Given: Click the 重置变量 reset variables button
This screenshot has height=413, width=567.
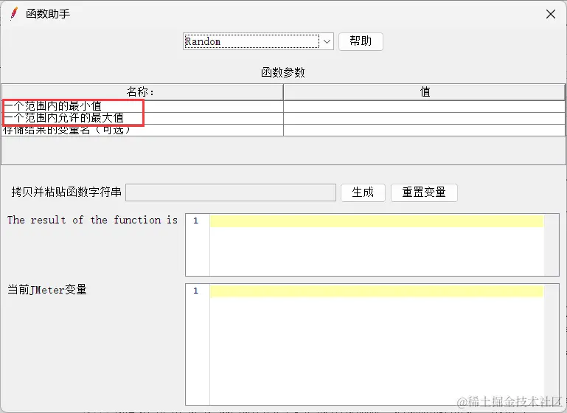Looking at the screenshot, I should coord(424,192).
